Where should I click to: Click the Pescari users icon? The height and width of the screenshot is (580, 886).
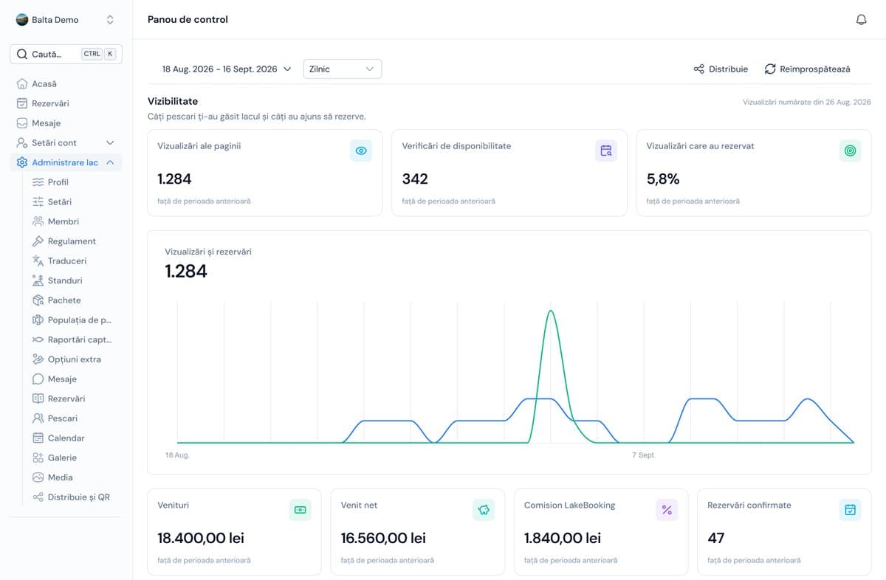38,418
